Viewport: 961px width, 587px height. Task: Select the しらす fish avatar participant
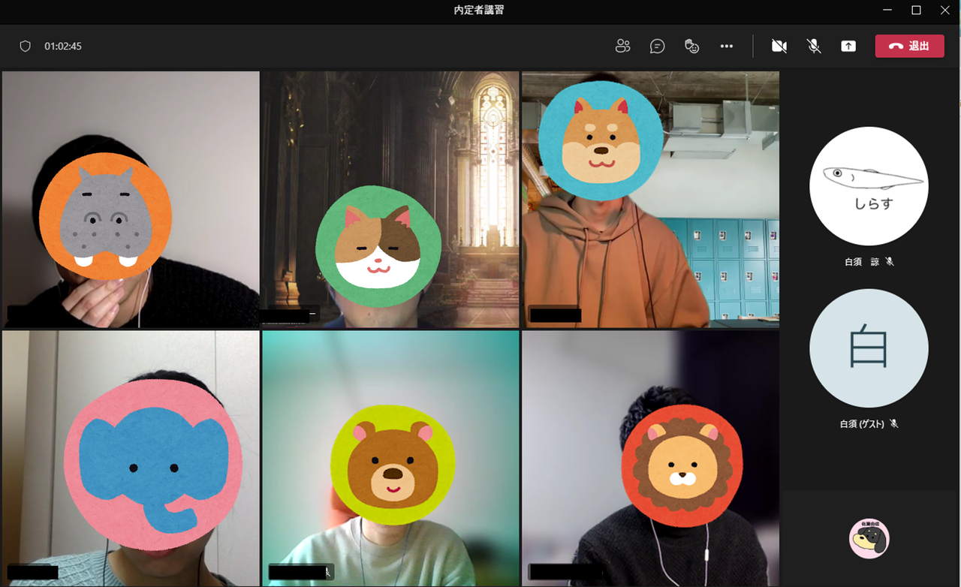pos(869,187)
